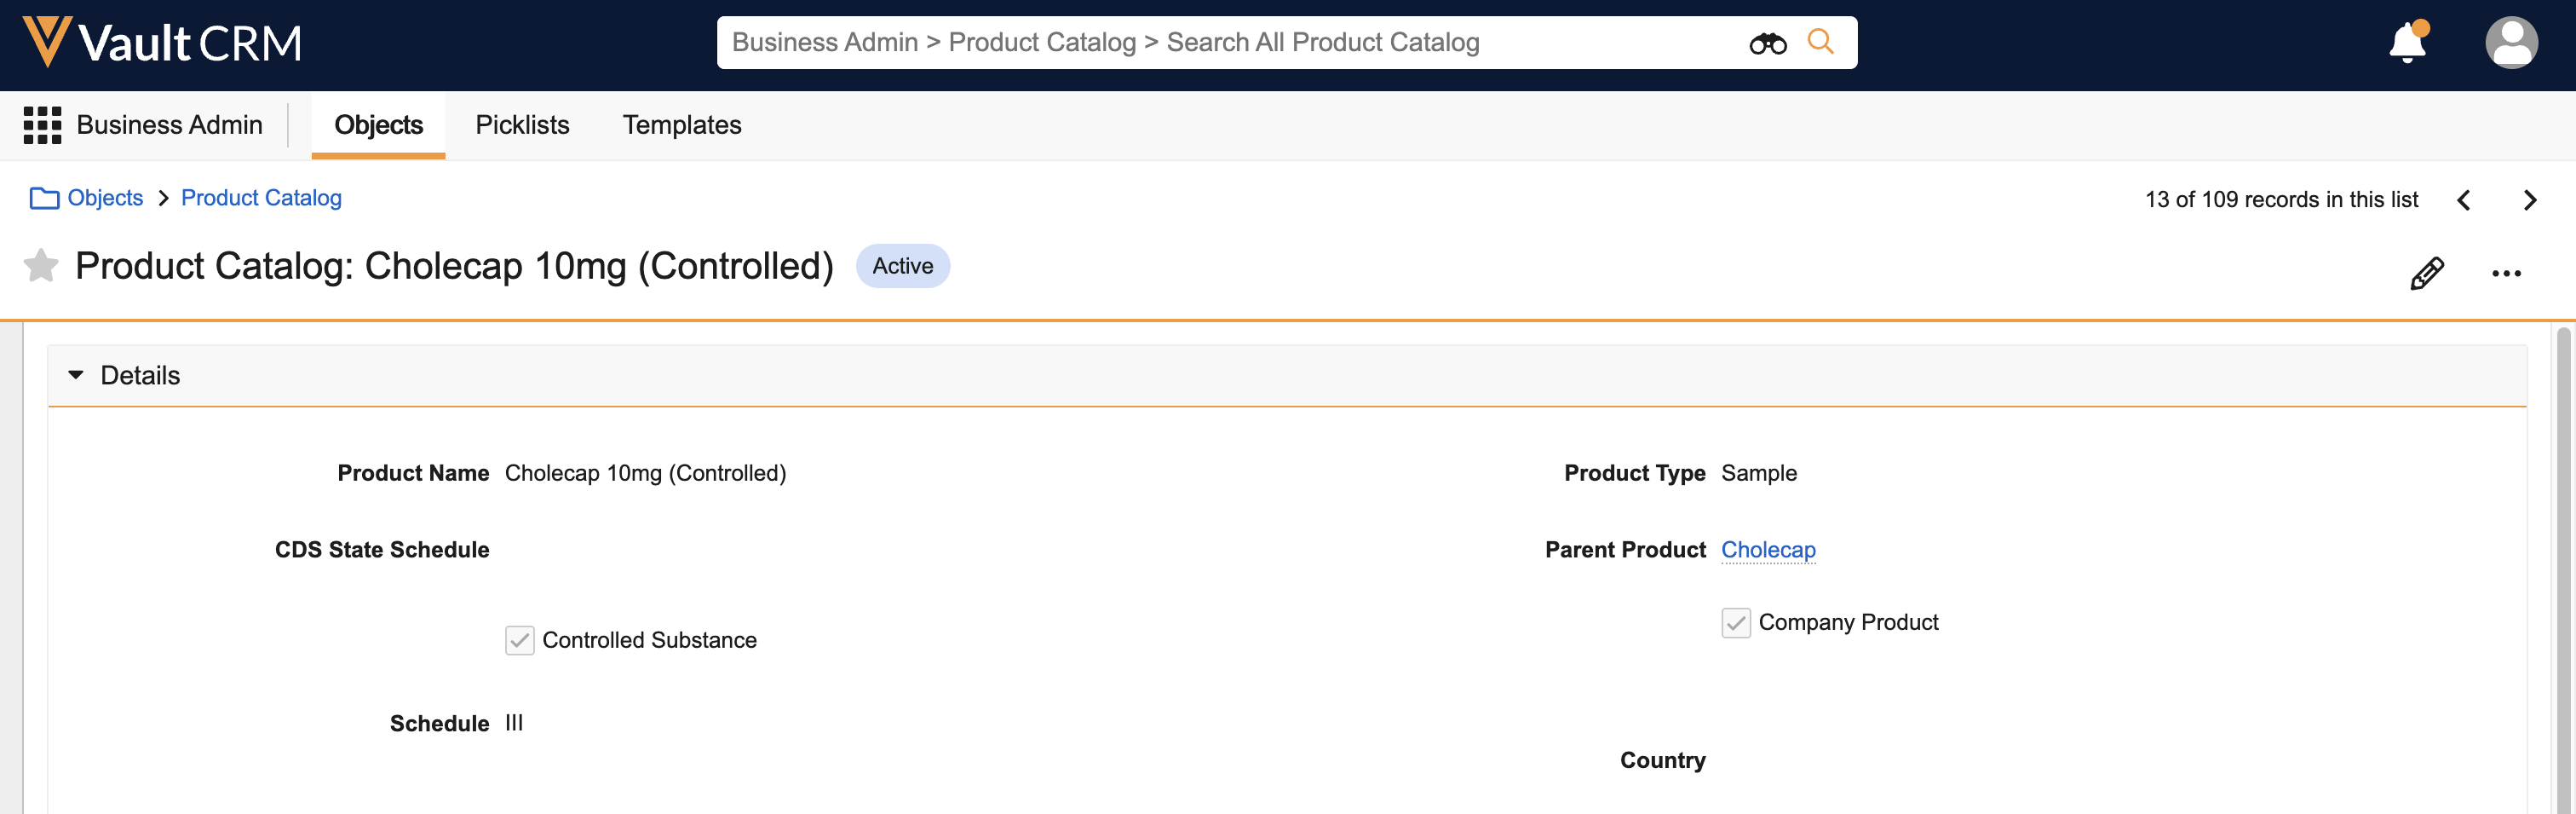
Task: Click the orange magnifier search icon
Action: 1820,42
